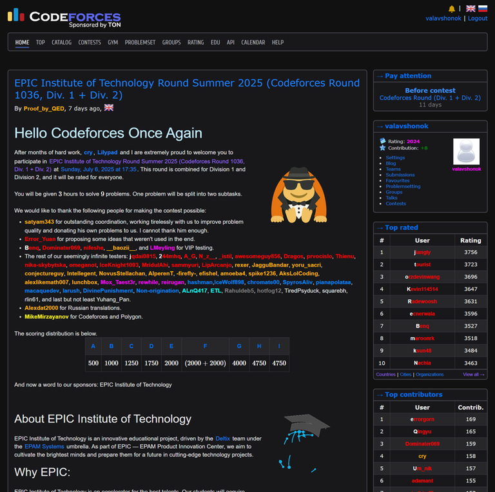Open the CONTESTS menu item
Screen dimensions: 495x492
pyautogui.click(x=90, y=43)
